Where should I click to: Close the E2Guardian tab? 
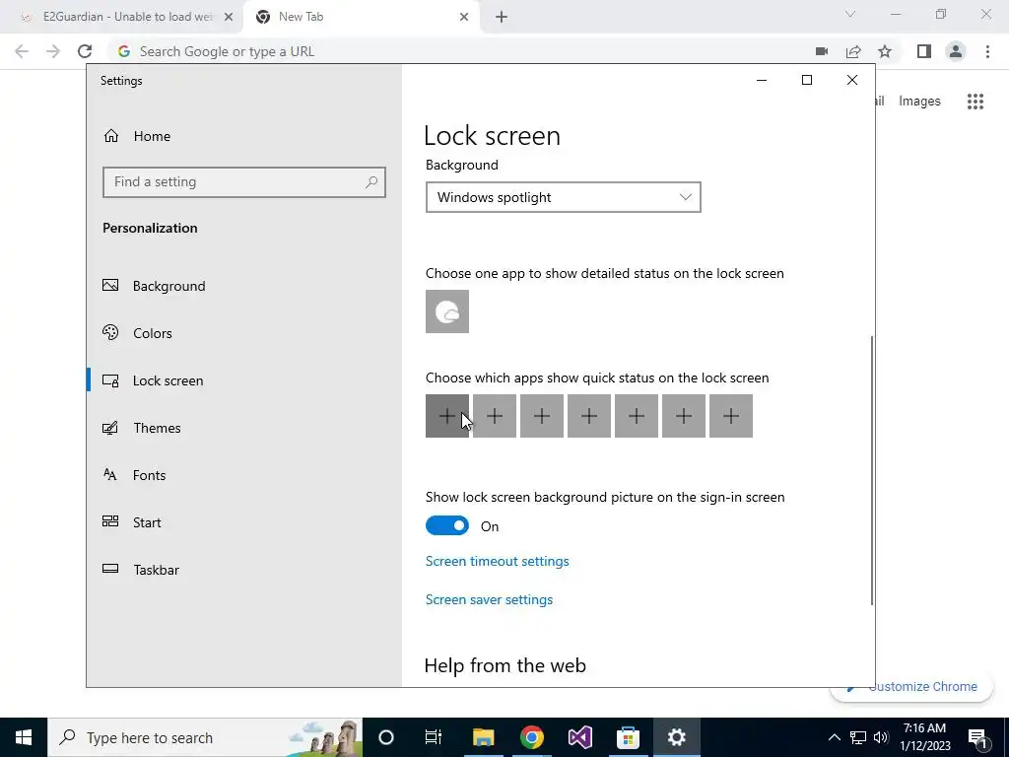(229, 18)
